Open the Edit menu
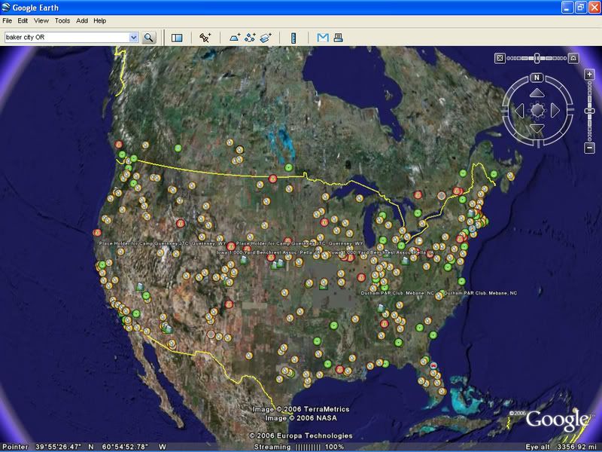The width and height of the screenshot is (602, 452). coord(23,21)
